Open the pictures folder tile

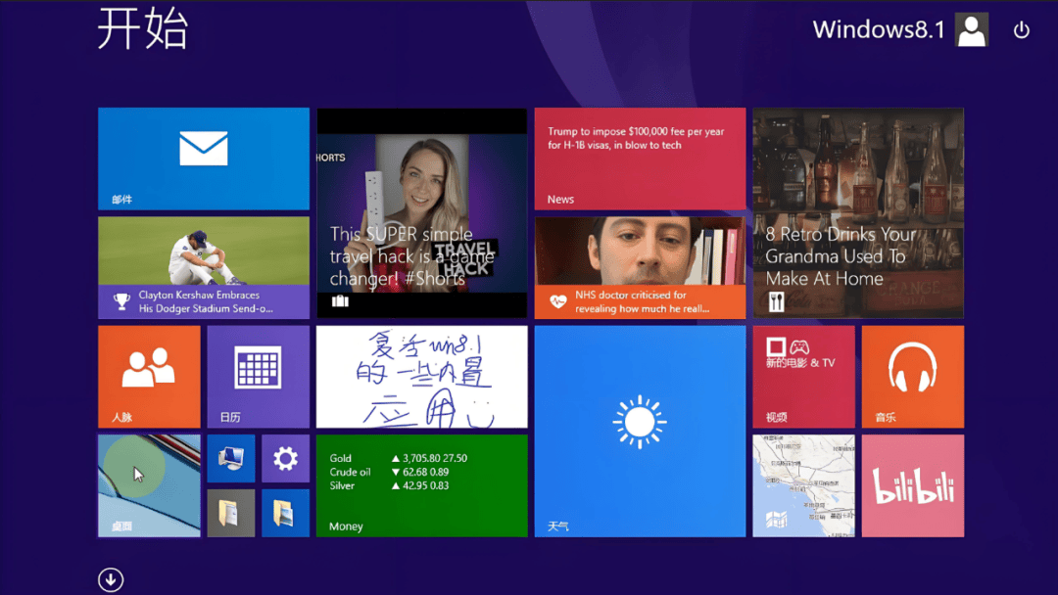pyautogui.click(x=285, y=511)
